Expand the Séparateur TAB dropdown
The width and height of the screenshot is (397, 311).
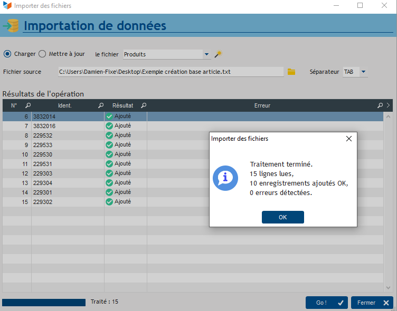(x=363, y=72)
